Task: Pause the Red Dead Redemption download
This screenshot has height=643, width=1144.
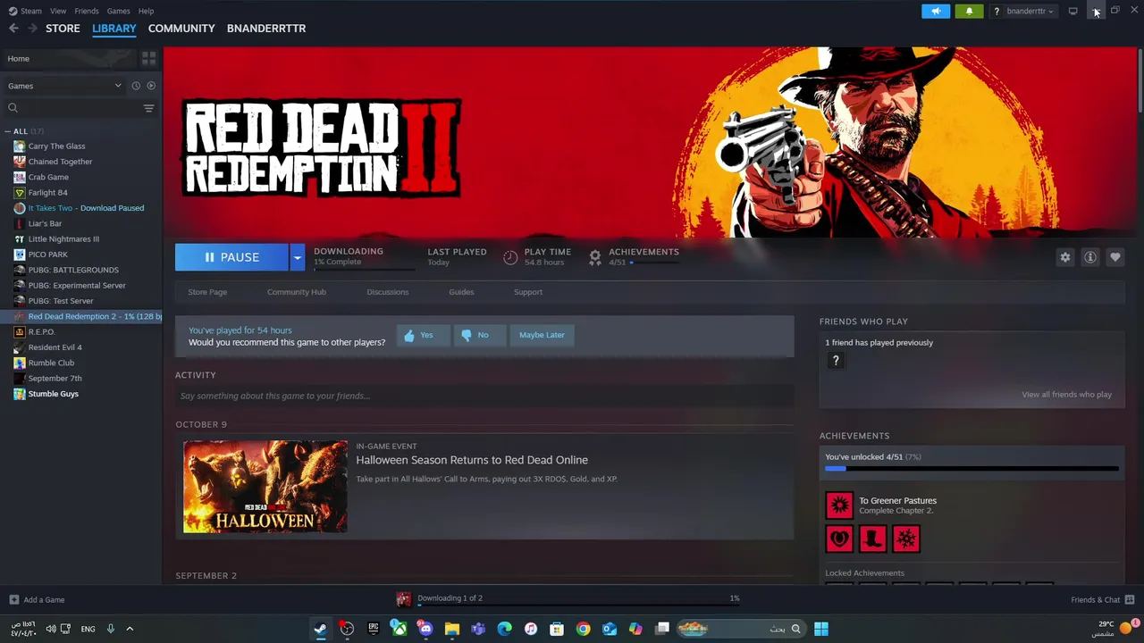Action: [x=231, y=257]
